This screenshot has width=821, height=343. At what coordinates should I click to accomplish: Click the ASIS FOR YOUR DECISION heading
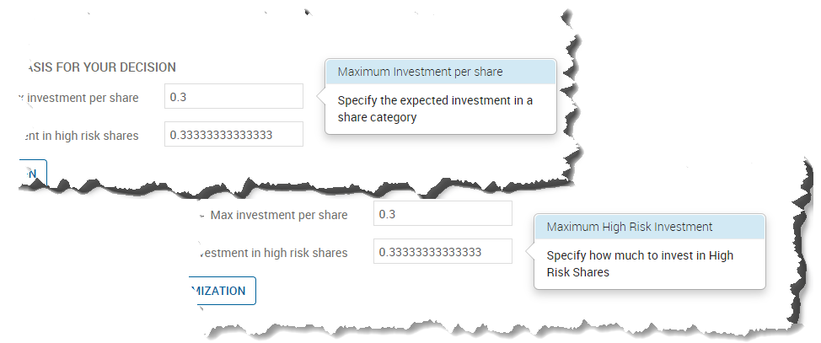[99, 67]
